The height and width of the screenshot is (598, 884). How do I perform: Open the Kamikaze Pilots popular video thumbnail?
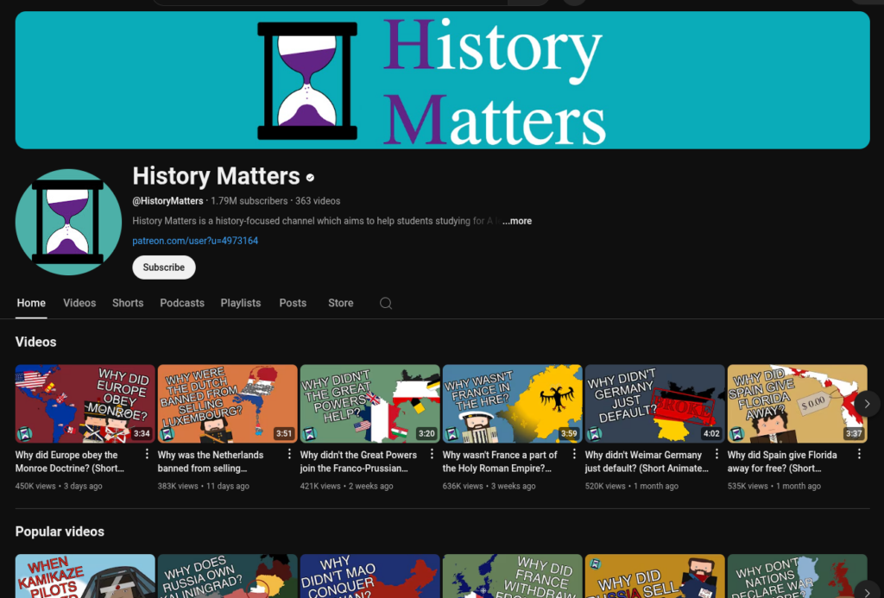coord(85,576)
